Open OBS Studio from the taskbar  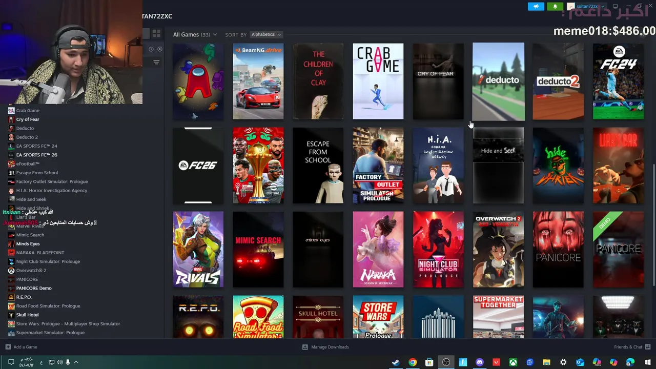(446, 362)
